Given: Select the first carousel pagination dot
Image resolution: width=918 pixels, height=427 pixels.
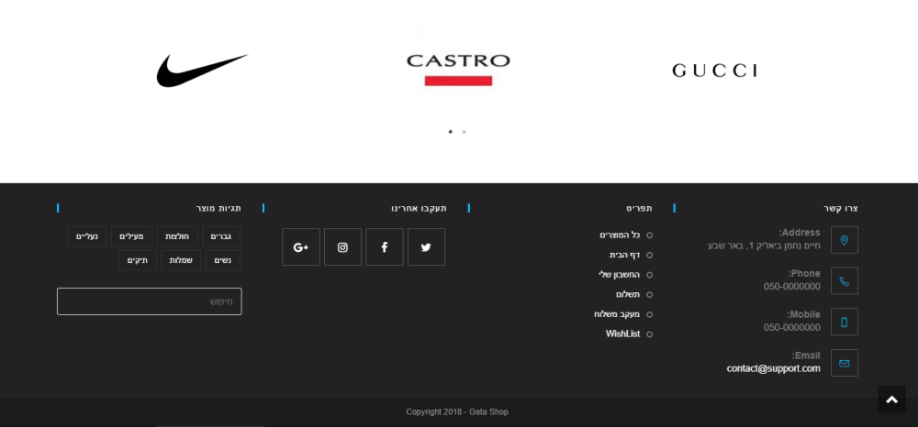Looking at the screenshot, I should pyautogui.click(x=450, y=132).
